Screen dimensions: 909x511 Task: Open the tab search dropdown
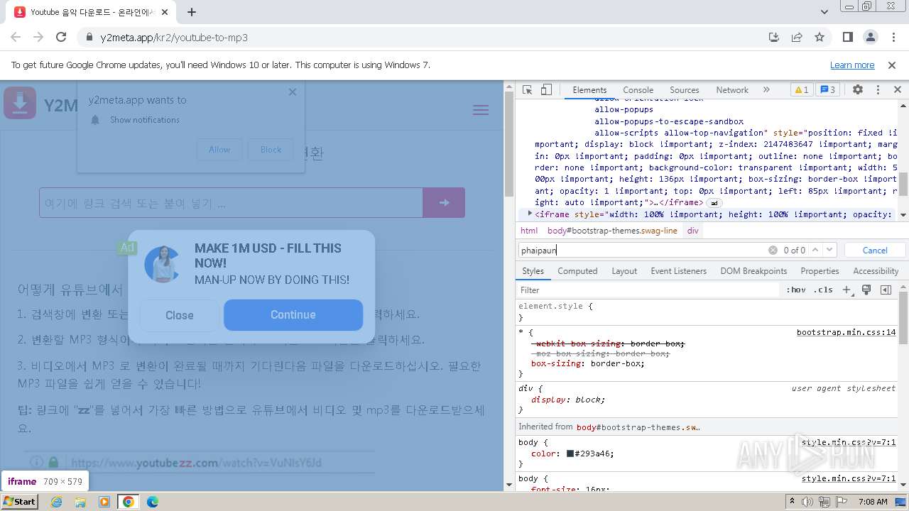point(824,12)
